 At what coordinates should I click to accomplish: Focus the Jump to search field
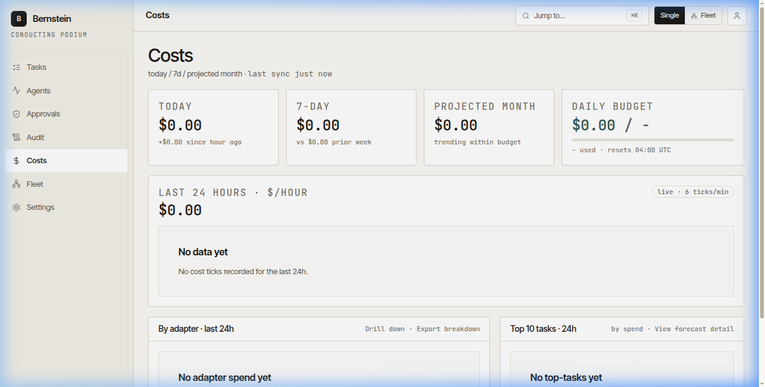coord(582,16)
